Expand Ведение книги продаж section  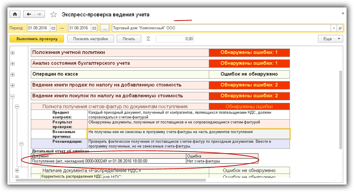pyautogui.click(x=13, y=85)
